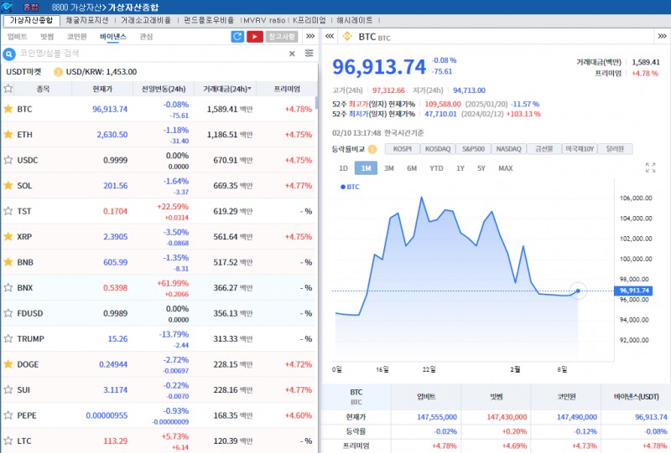Expand right panel with far-right chevrons

[662, 36]
